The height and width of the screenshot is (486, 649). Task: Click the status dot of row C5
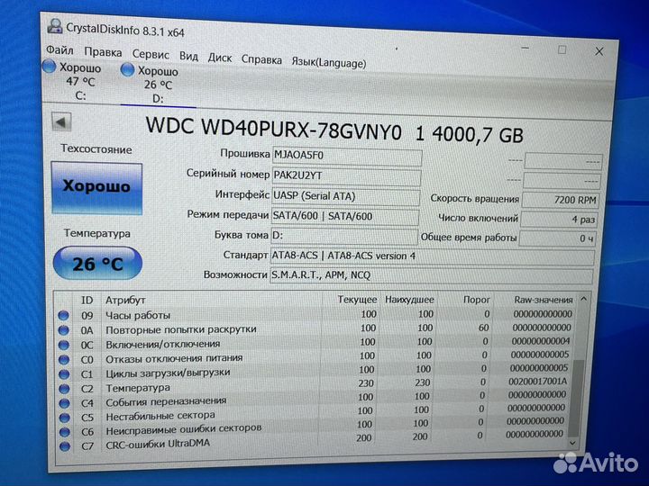[65, 418]
